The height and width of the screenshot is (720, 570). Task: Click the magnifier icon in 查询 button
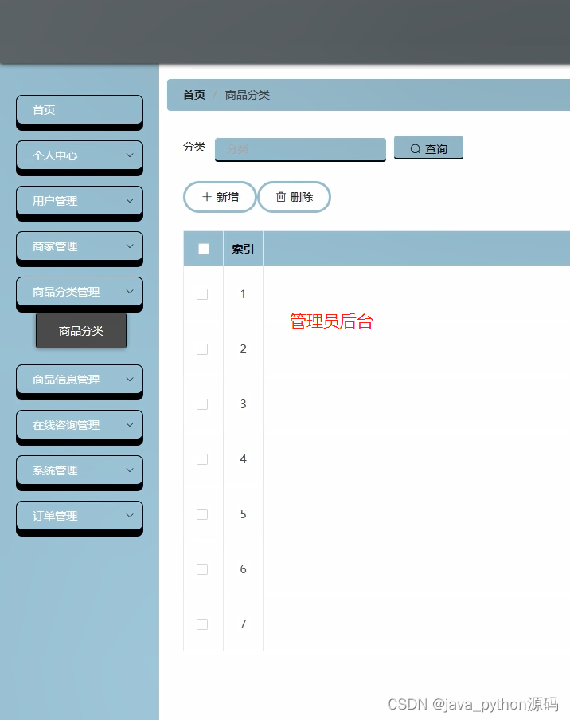[416, 149]
